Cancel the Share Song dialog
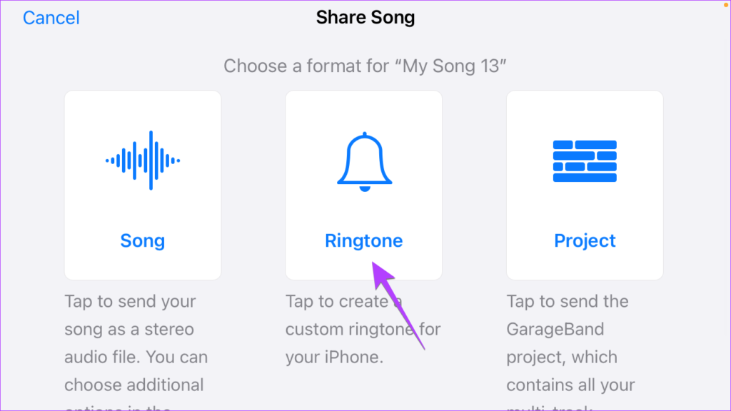The width and height of the screenshot is (731, 411). [51, 18]
